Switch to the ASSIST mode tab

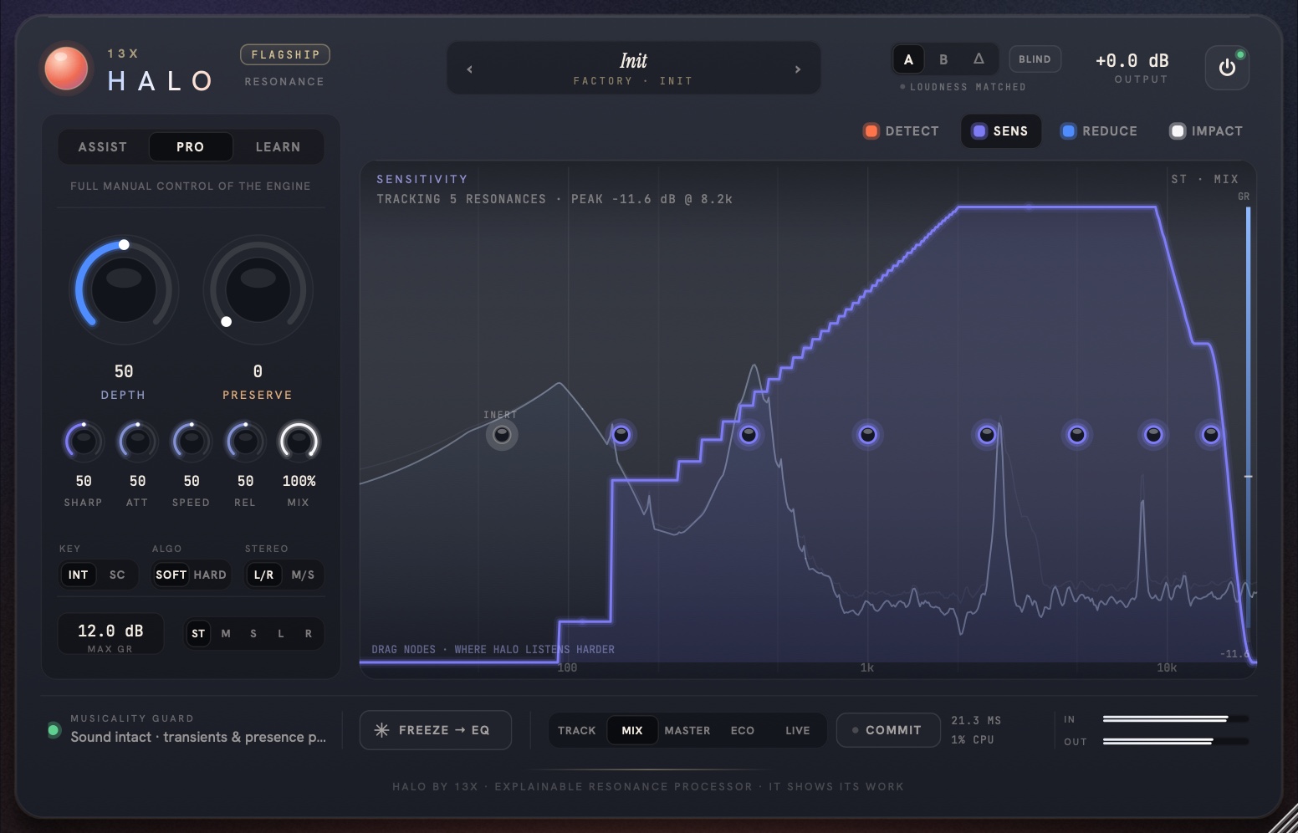(x=103, y=147)
